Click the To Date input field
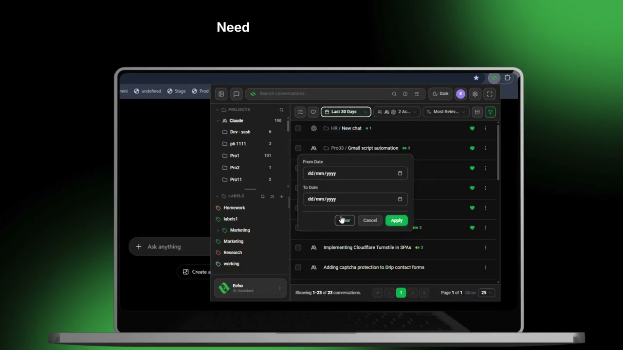The width and height of the screenshot is (623, 350). 355,199
